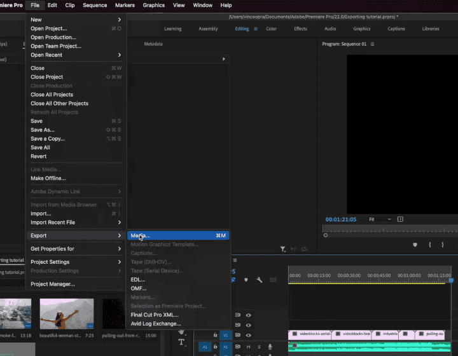Switch to the Assembly workspace
458x356 pixels.
[208, 29]
